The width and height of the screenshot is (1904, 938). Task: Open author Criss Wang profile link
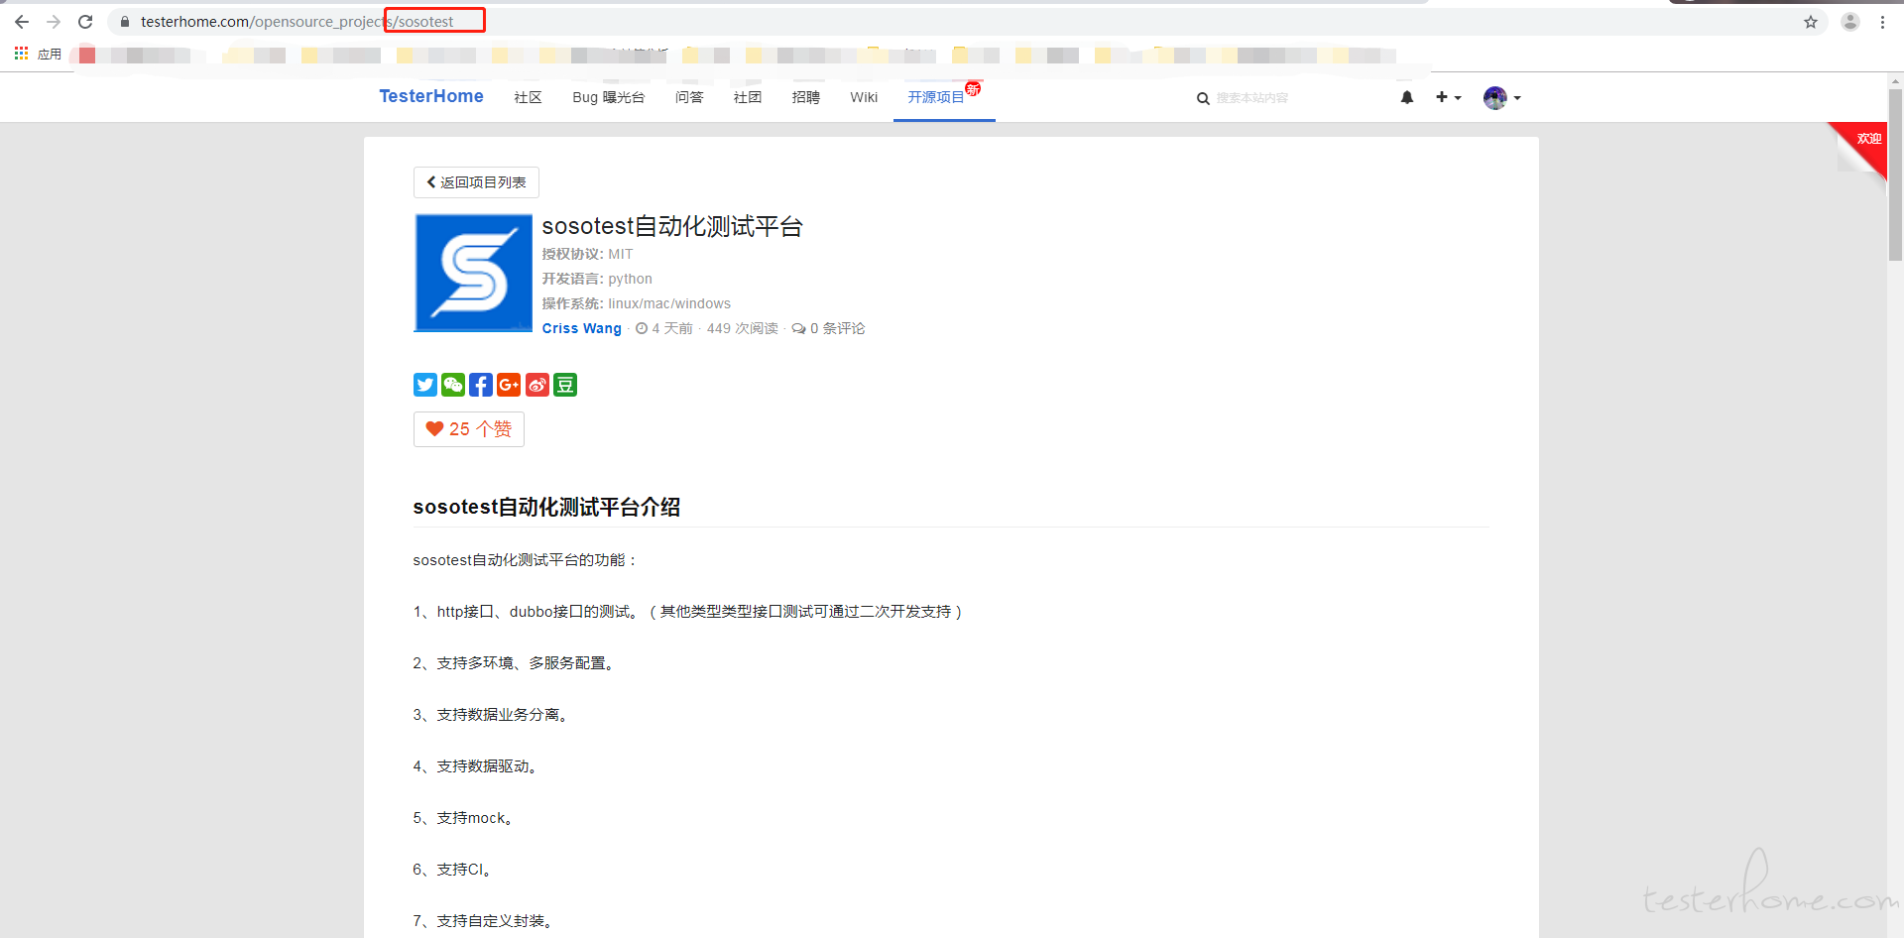click(582, 328)
